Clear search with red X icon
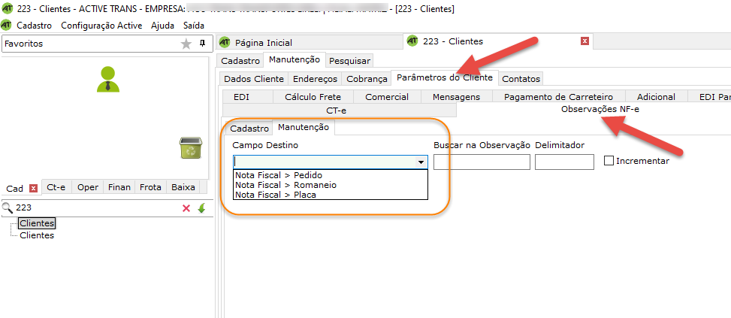Image resolution: width=731 pixels, height=318 pixels. pos(186,208)
